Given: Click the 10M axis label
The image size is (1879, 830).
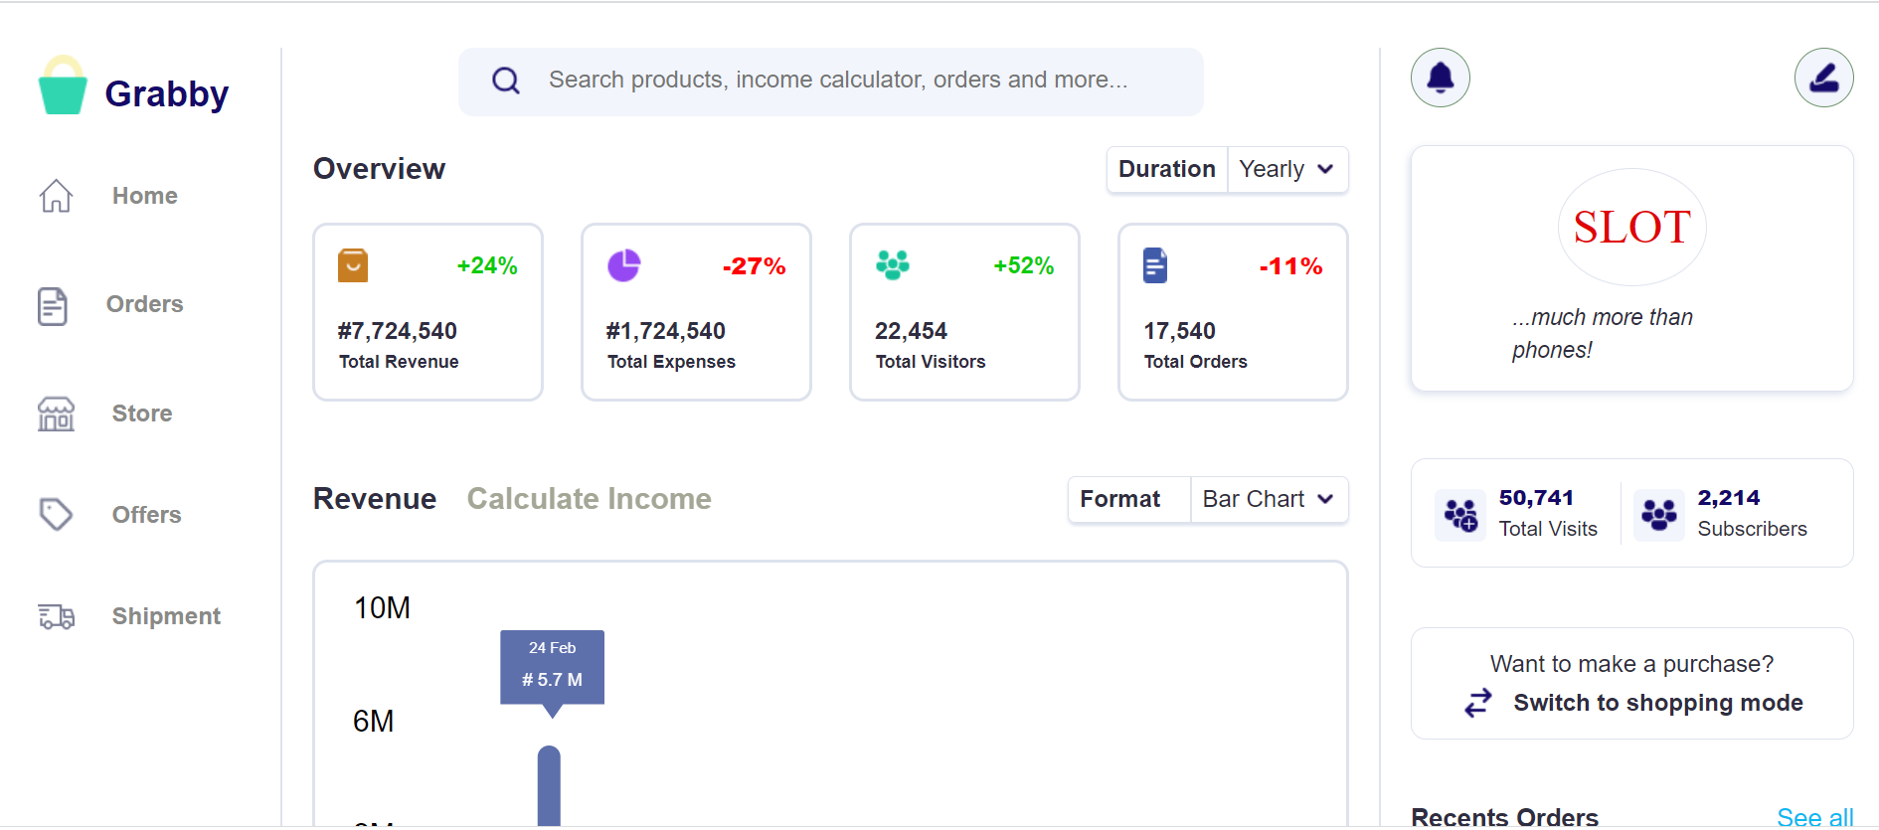Looking at the screenshot, I should pyautogui.click(x=383, y=608).
